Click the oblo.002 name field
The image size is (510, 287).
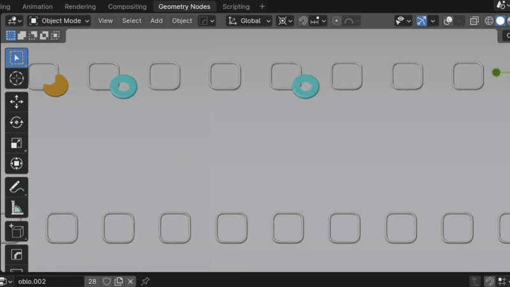50,281
